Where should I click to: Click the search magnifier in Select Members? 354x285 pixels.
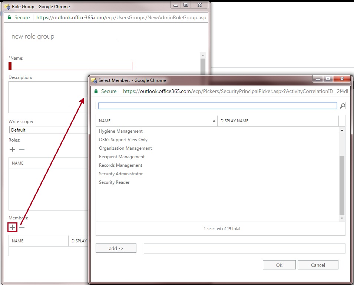[x=342, y=106]
